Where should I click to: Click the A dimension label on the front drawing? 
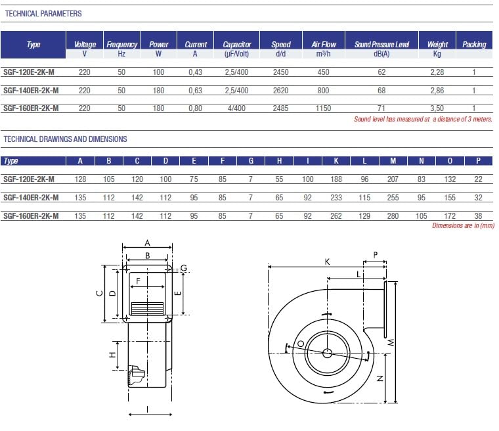coord(147,243)
